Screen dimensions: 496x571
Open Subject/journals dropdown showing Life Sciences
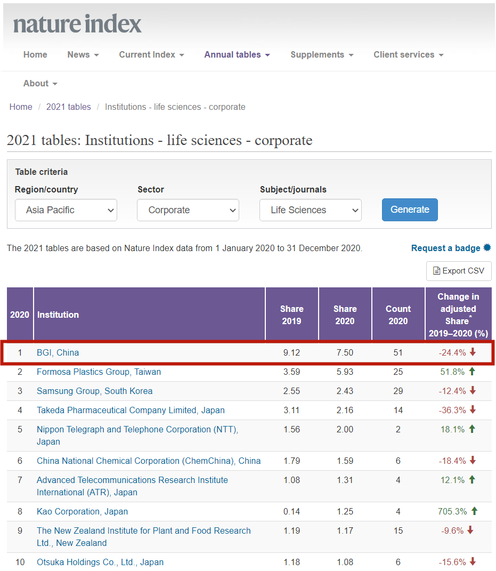coord(311,210)
